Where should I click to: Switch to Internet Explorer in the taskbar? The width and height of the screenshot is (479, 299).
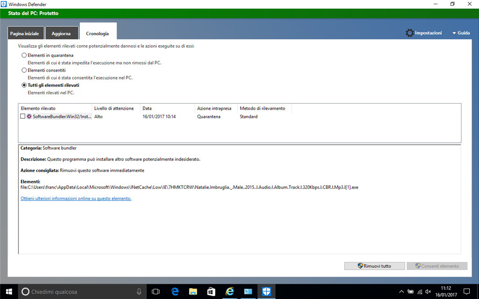[229, 292]
